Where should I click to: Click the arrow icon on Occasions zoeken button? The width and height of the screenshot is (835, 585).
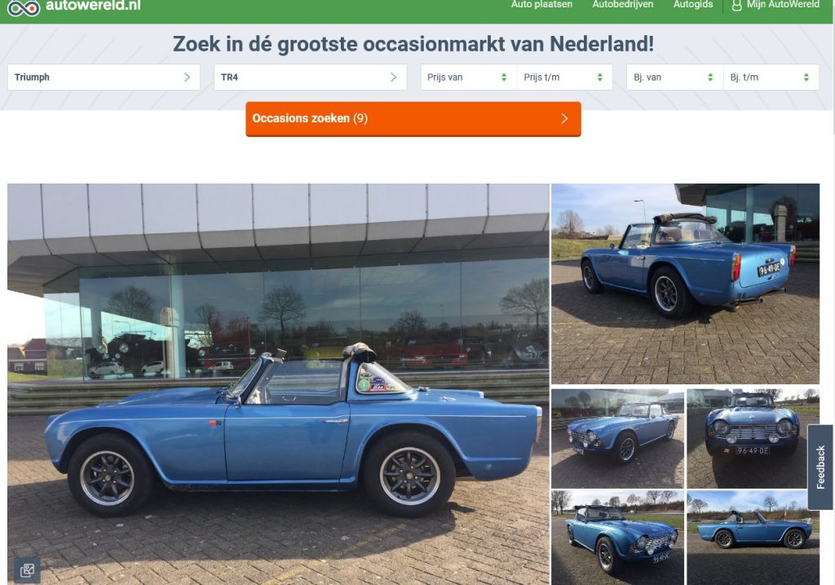(564, 118)
